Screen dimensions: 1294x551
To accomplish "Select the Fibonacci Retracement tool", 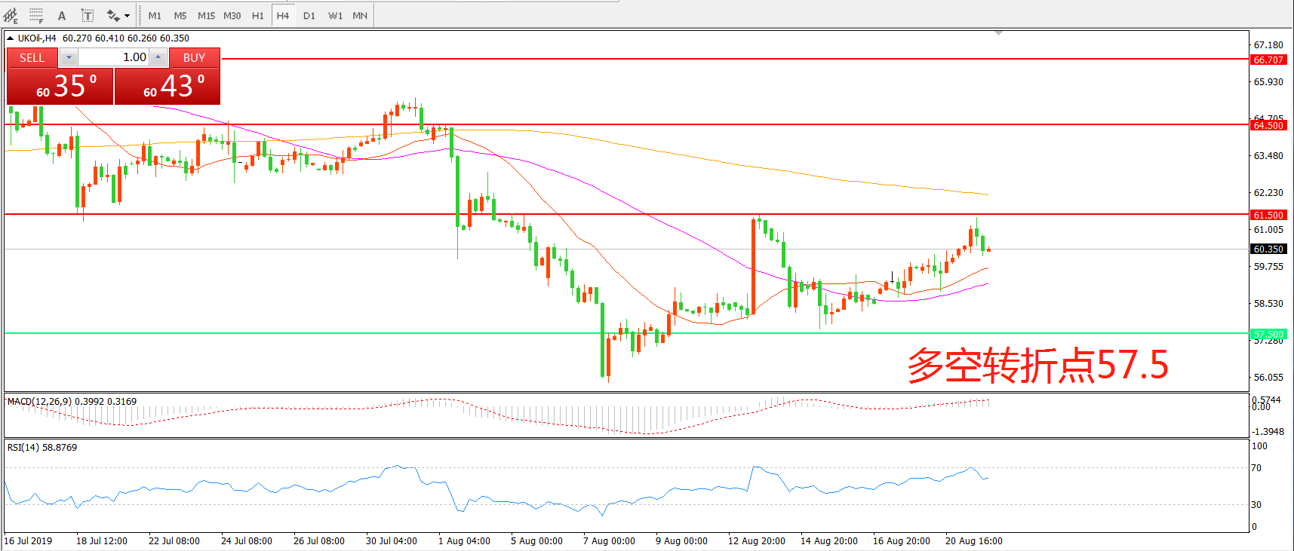I will [x=35, y=15].
